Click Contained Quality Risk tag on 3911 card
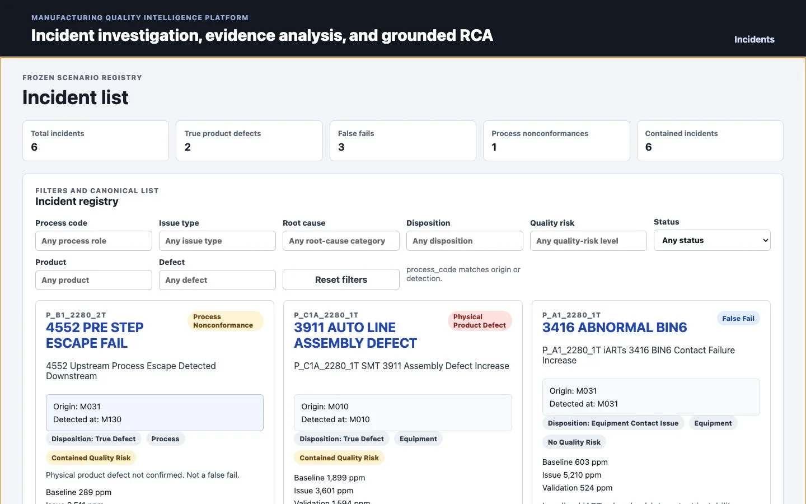806x504 pixels. click(x=339, y=458)
